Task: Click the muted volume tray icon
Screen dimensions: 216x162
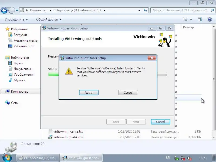Action: (x=190, y=158)
